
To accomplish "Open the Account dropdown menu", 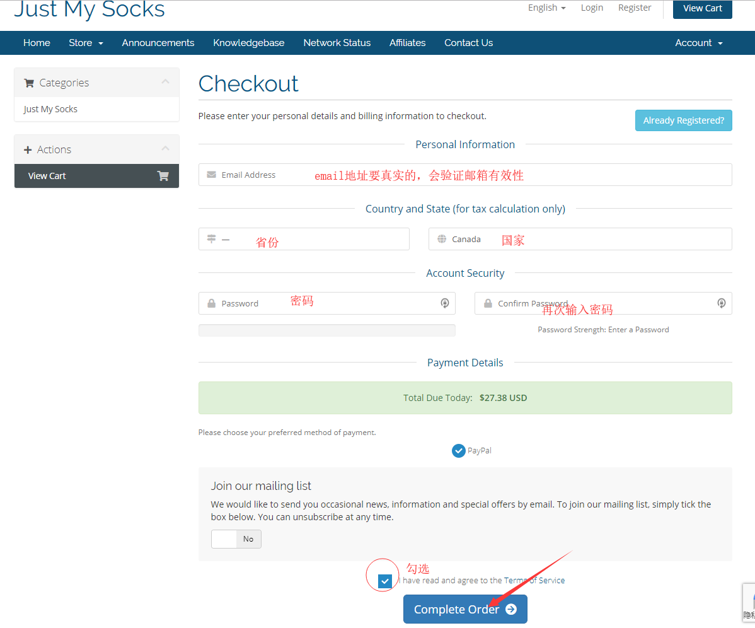I will (698, 43).
